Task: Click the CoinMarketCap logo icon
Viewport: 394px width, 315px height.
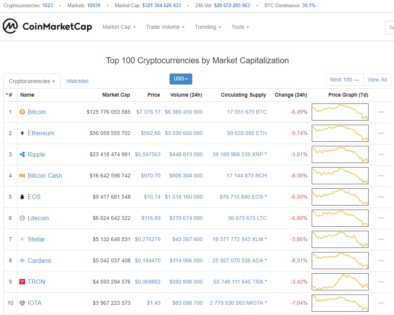Action: pyautogui.click(x=10, y=27)
